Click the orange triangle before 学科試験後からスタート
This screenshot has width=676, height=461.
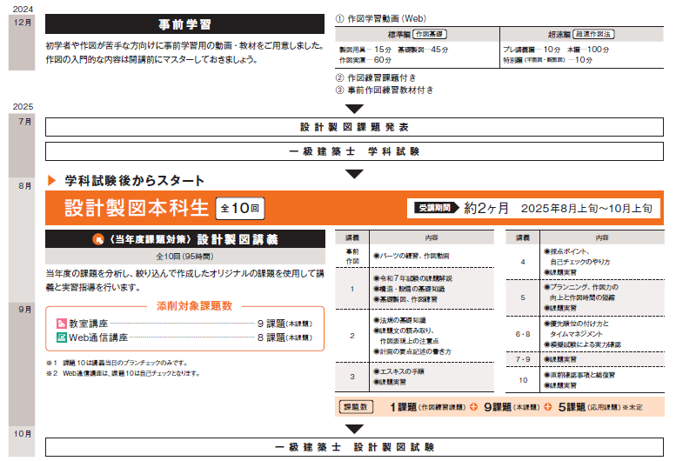click(x=51, y=181)
